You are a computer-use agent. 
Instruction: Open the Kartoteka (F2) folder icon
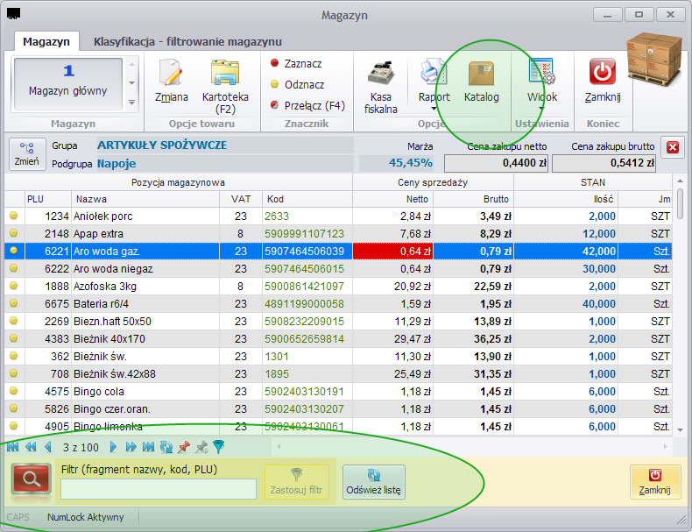(225, 73)
